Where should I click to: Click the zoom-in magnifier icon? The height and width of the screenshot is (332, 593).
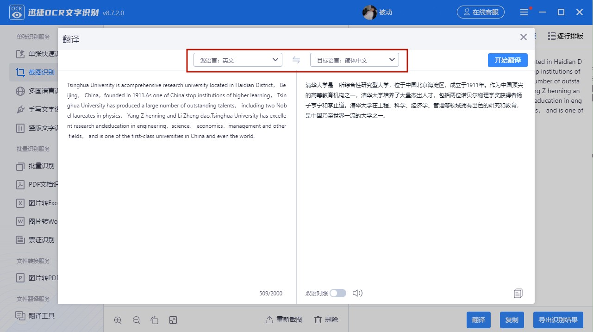118,319
